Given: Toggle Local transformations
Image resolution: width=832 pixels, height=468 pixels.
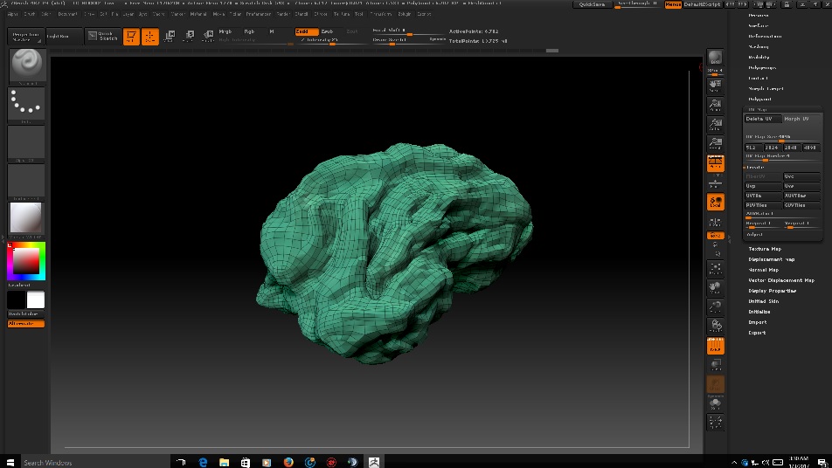Looking at the screenshot, I should pos(715,202).
